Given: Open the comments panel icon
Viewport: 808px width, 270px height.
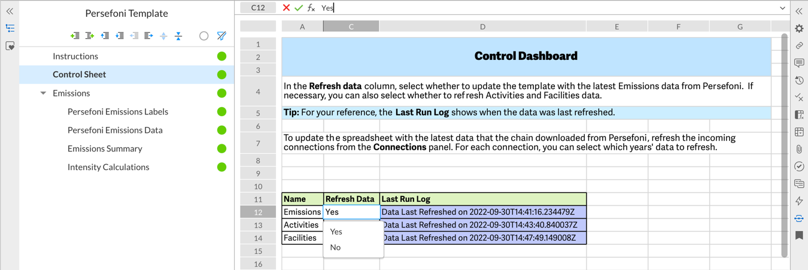Looking at the screenshot, I should [799, 63].
